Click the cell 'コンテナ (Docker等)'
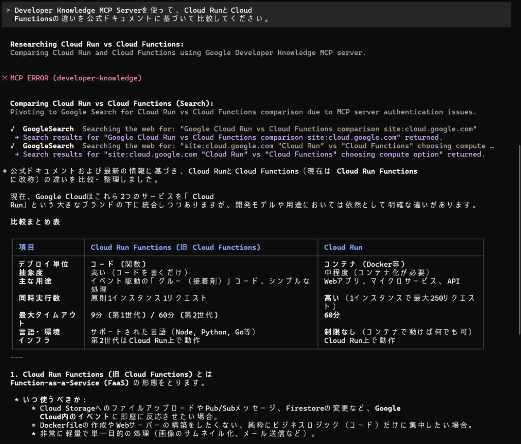This screenshot has height=444, width=521. (x=364, y=264)
